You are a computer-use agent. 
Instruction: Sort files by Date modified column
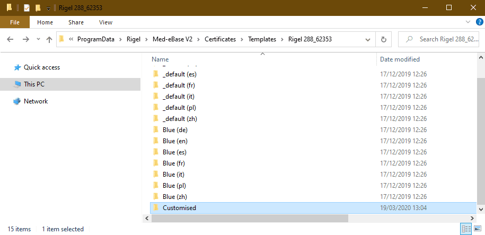click(400, 59)
